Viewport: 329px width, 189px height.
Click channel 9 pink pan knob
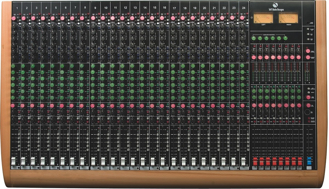(x=93, y=106)
